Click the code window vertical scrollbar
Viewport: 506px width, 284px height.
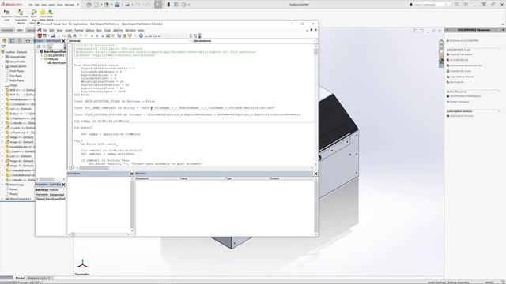(315, 105)
